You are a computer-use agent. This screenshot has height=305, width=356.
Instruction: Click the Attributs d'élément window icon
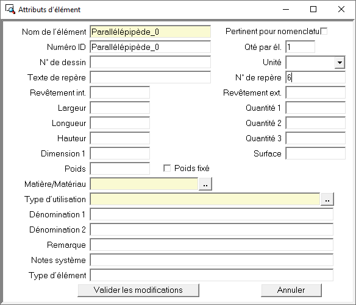click(10, 9)
